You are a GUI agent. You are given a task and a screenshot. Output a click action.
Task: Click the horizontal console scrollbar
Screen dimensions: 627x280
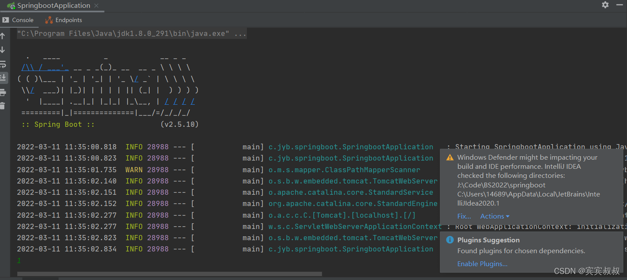pos(170,274)
